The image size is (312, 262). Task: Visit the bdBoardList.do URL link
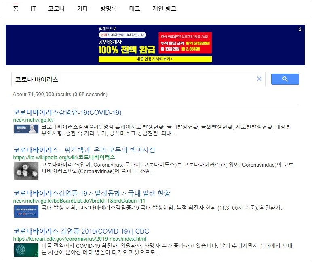(79, 201)
